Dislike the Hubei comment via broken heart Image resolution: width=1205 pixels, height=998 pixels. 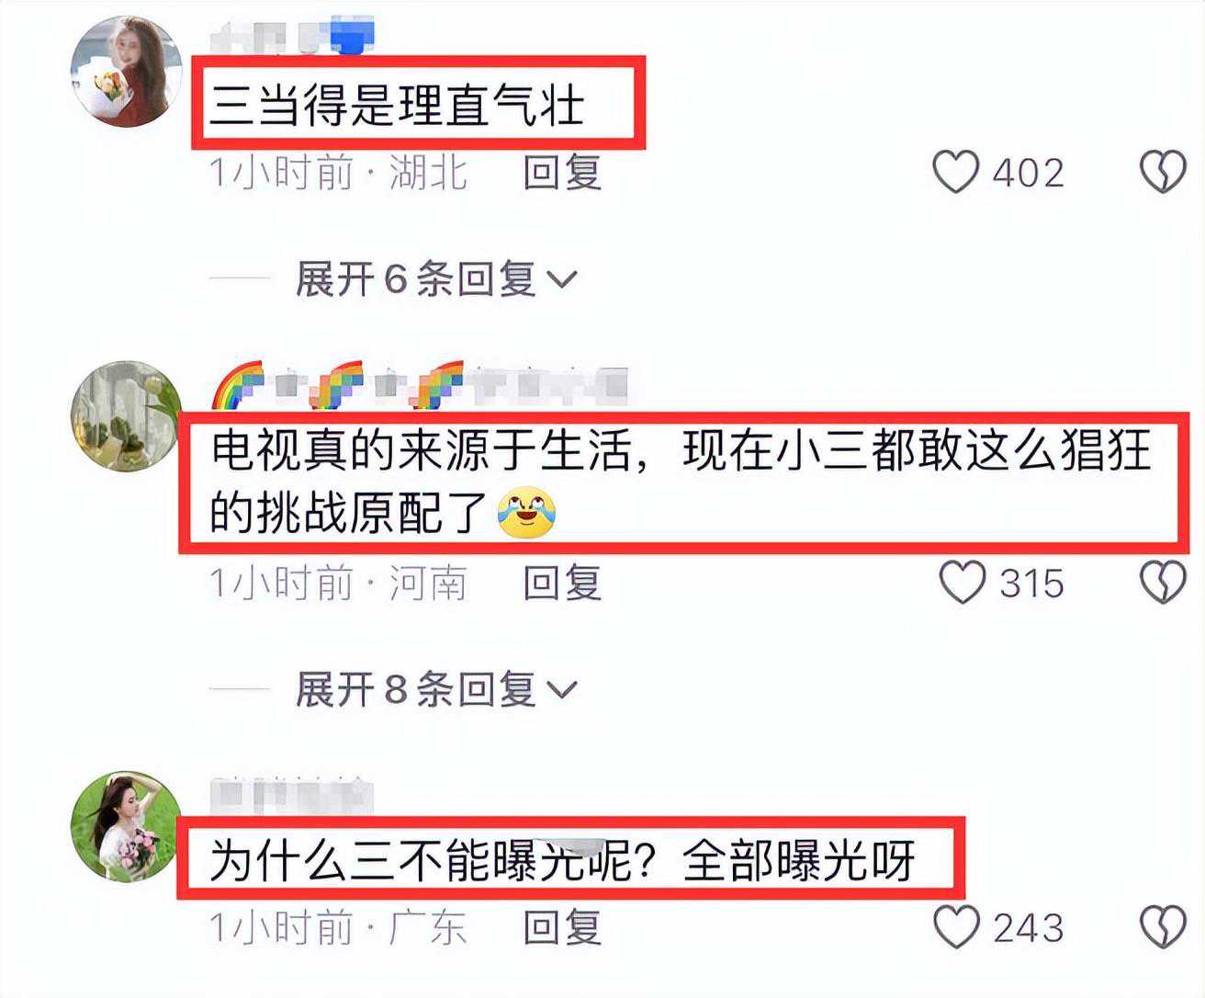click(x=1163, y=172)
